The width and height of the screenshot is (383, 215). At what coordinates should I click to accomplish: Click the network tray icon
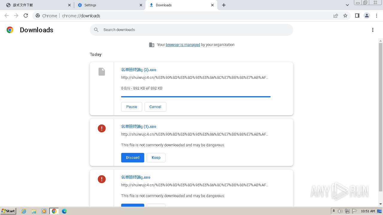pos(347,211)
